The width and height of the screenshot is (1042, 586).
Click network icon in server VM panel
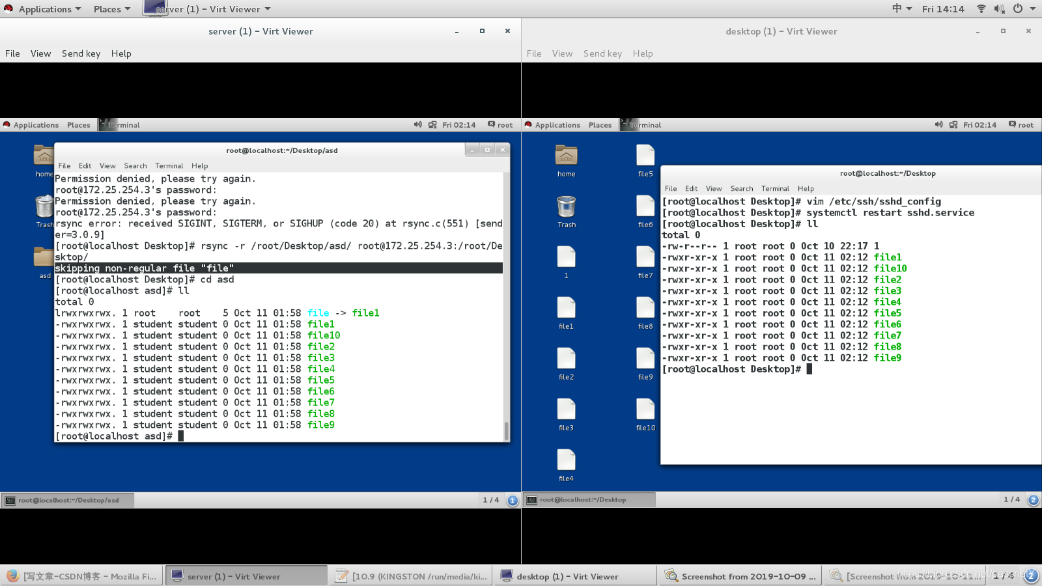pos(432,124)
